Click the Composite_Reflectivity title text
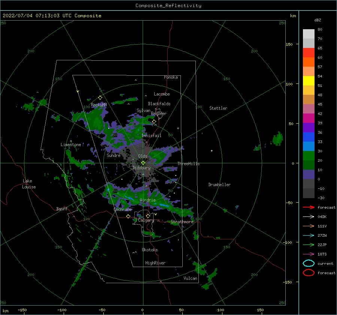This screenshot has width=337, height=315. click(168, 6)
